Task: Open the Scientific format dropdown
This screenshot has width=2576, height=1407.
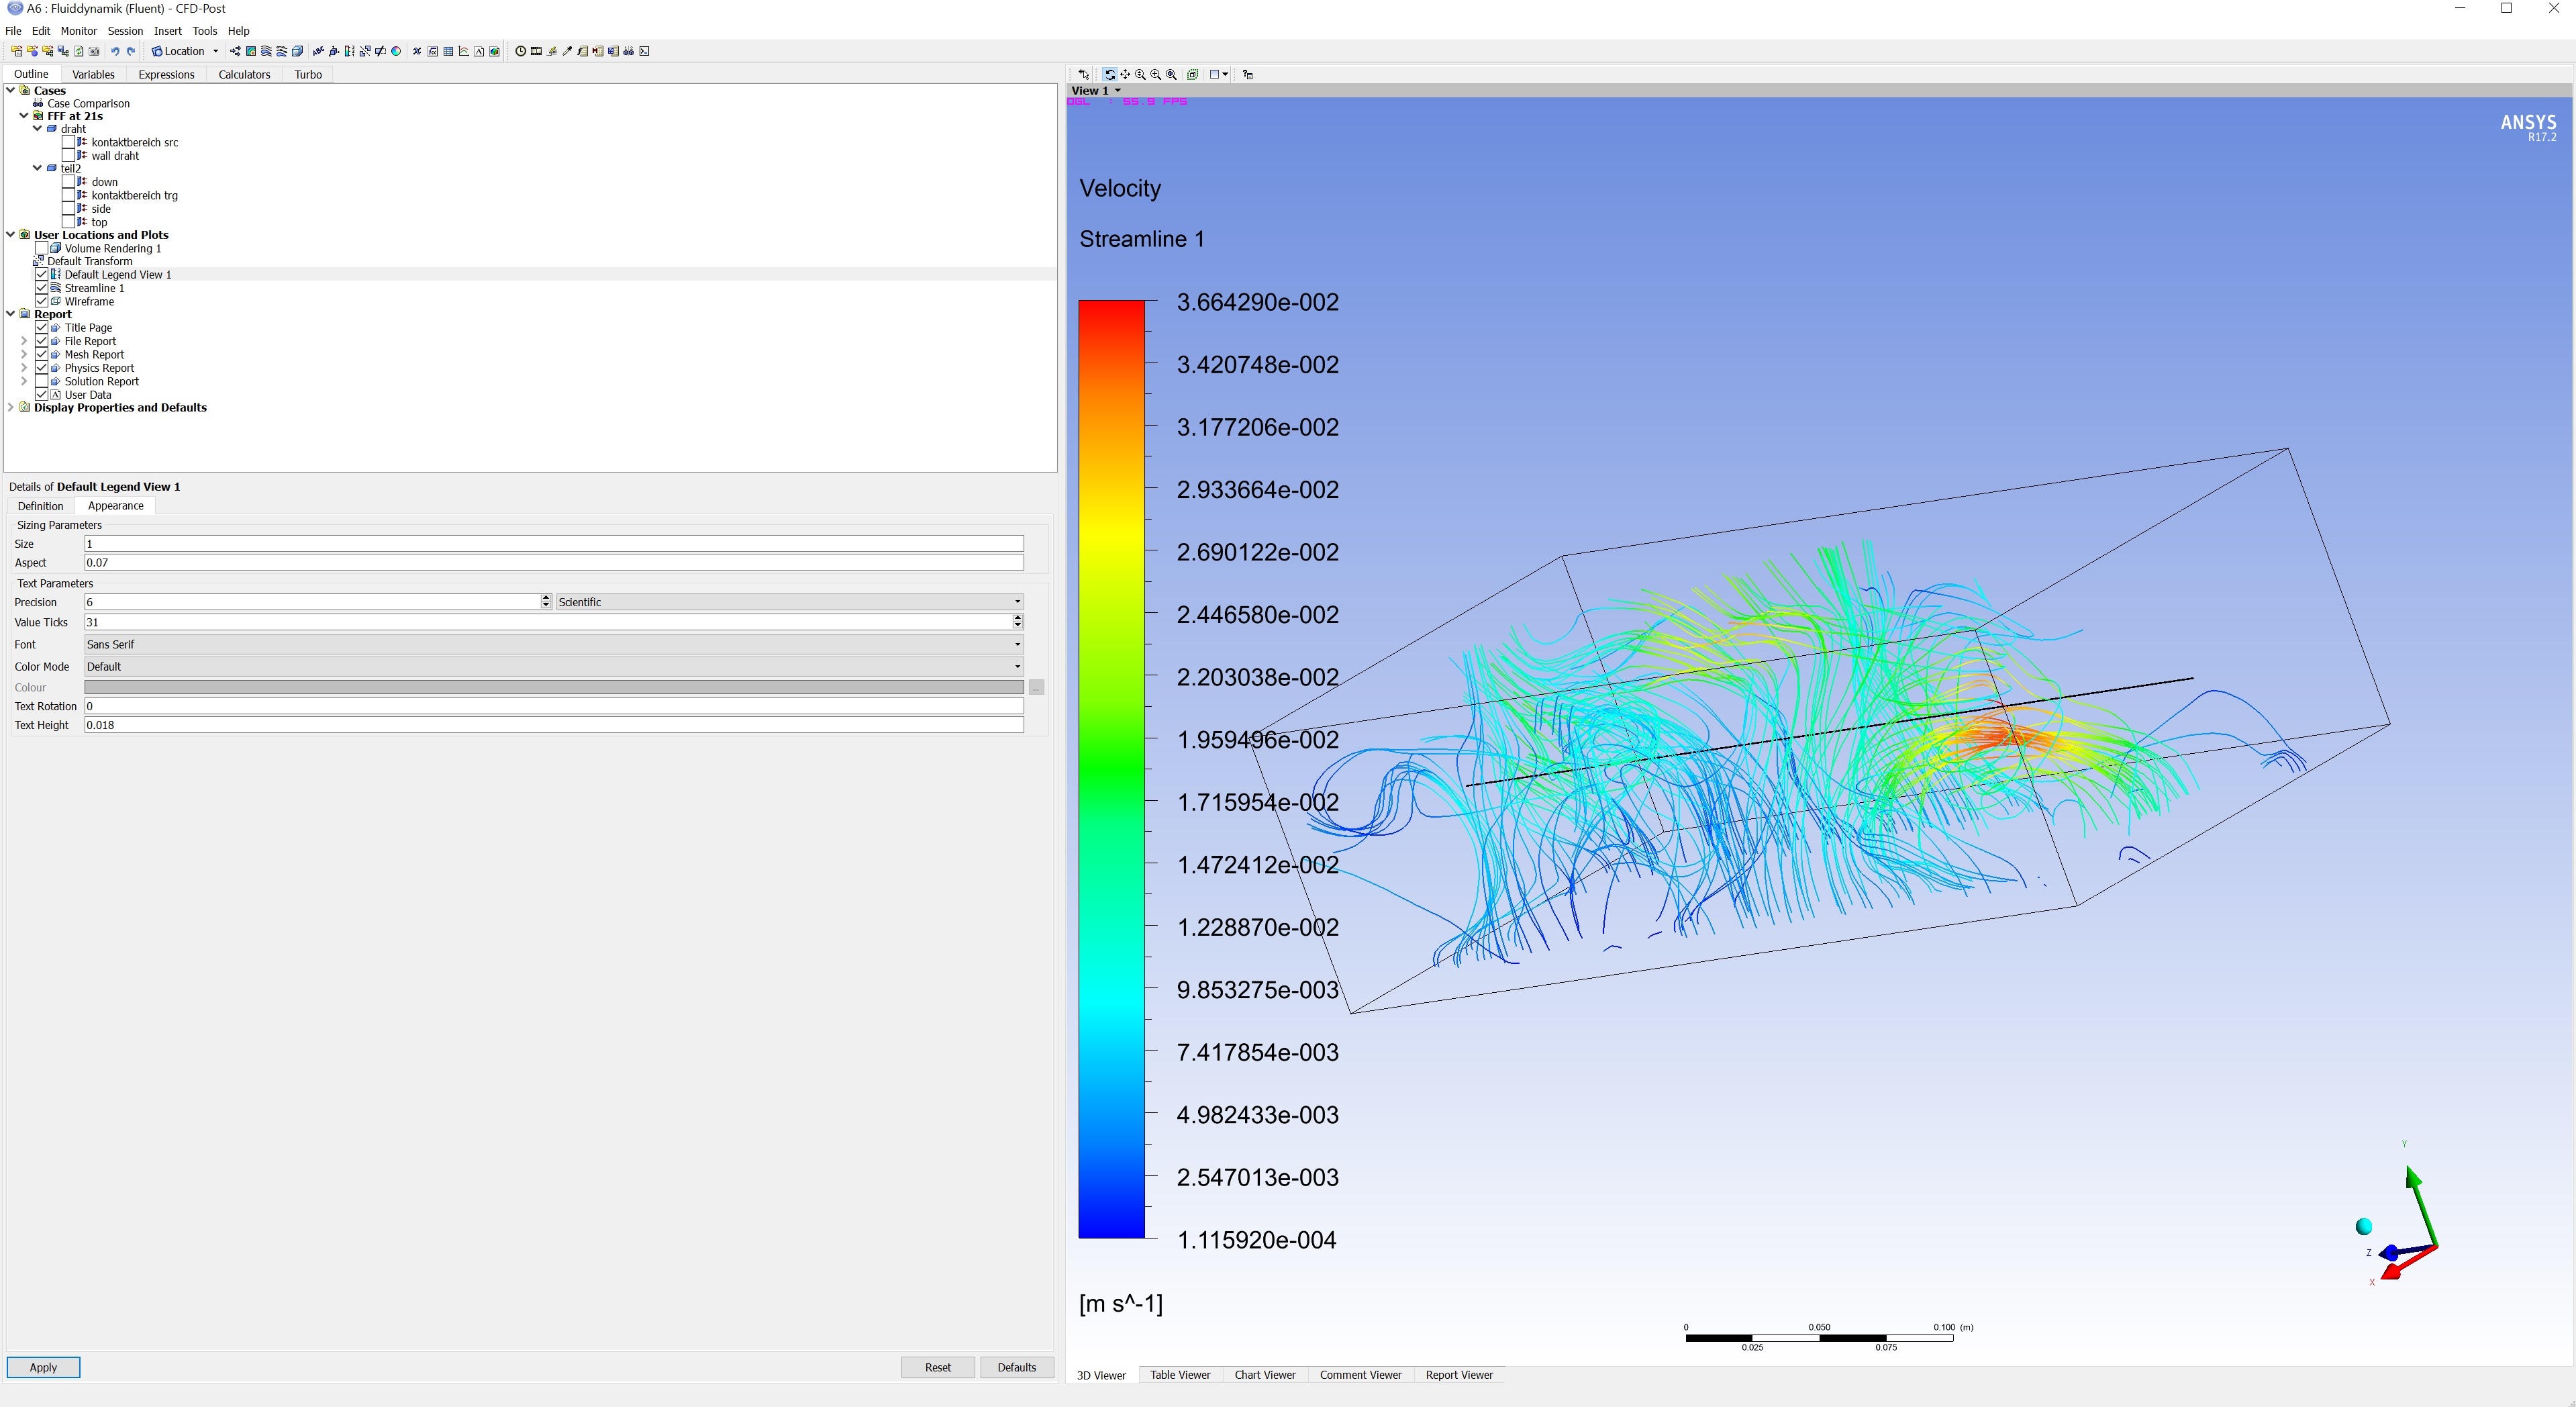Action: coord(789,602)
